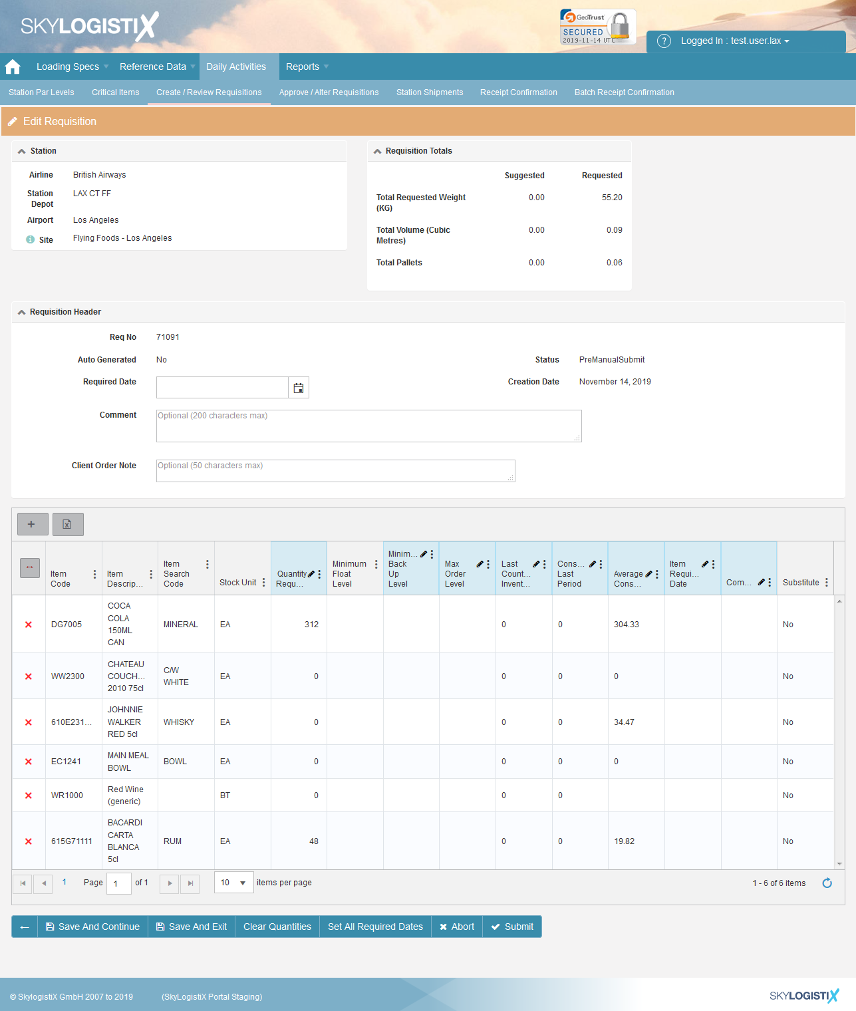Abort the requisition
This screenshot has height=1011, width=856.
[x=457, y=927]
